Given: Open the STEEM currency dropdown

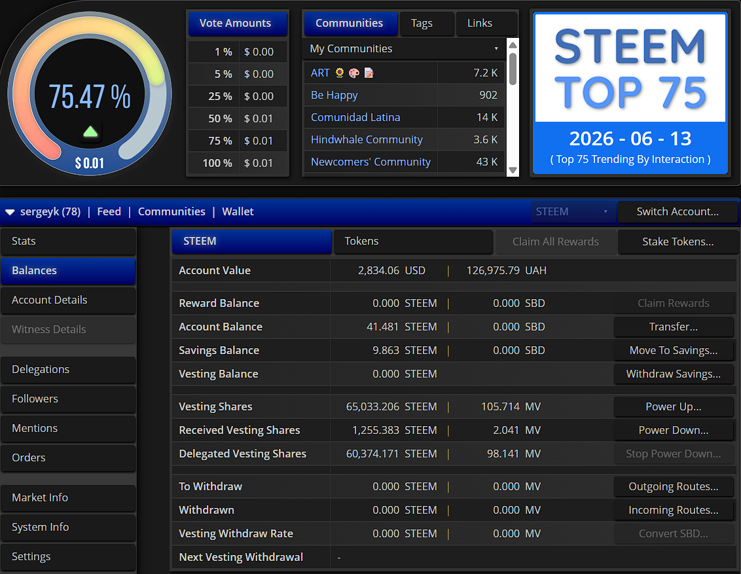Looking at the screenshot, I should tap(573, 211).
